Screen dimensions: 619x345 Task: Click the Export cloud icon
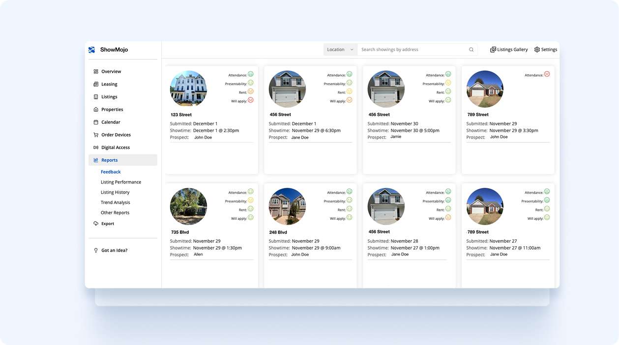(x=96, y=224)
